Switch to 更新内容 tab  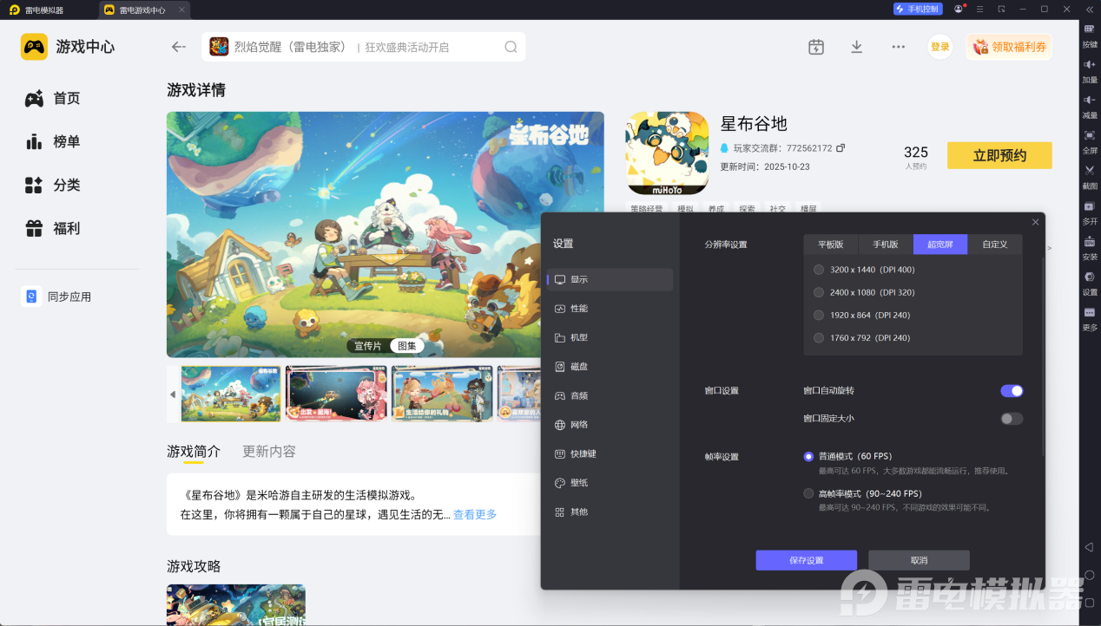coord(269,452)
